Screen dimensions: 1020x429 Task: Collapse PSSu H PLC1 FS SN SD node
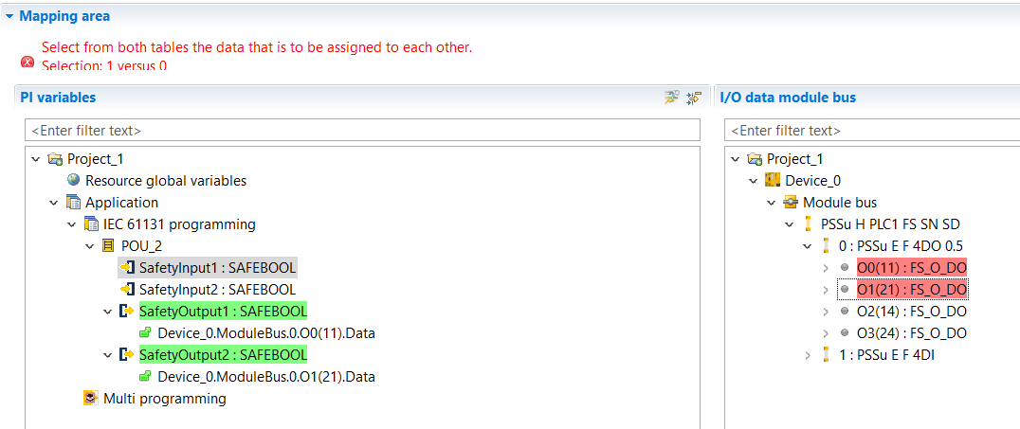[790, 224]
